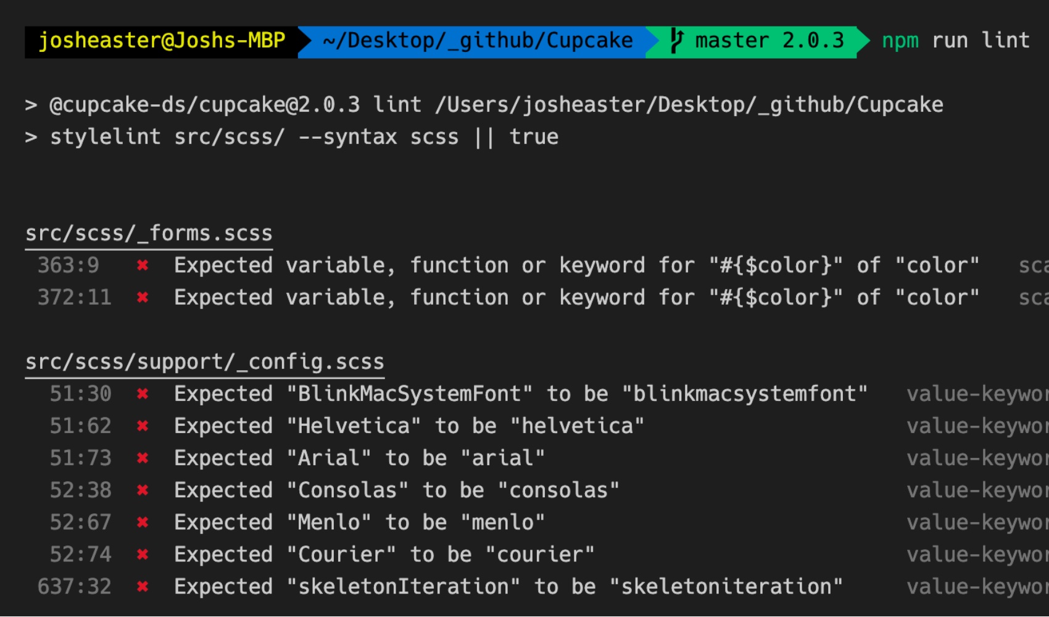Open the src/scss/_forms.scss file link
Screen dimensions: 1049x617
(149, 234)
